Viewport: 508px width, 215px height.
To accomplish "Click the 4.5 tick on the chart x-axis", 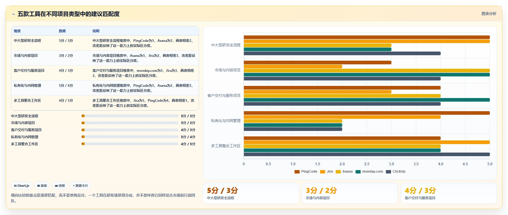I will tap(465, 164).
